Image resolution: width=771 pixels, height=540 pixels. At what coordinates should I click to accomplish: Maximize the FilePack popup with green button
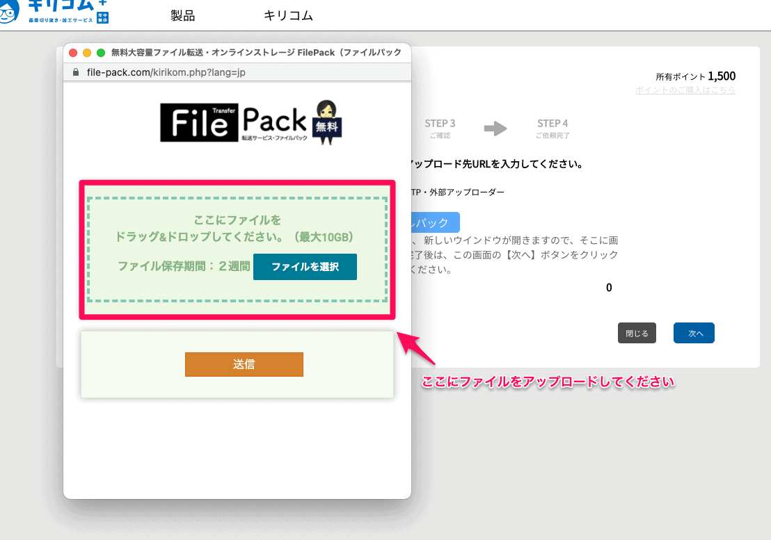click(101, 53)
